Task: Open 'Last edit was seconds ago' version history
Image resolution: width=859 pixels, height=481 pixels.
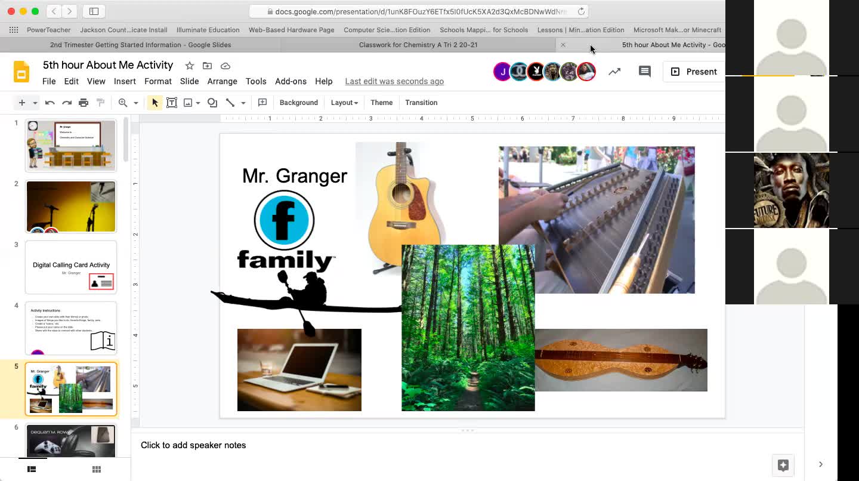Action: click(x=394, y=81)
